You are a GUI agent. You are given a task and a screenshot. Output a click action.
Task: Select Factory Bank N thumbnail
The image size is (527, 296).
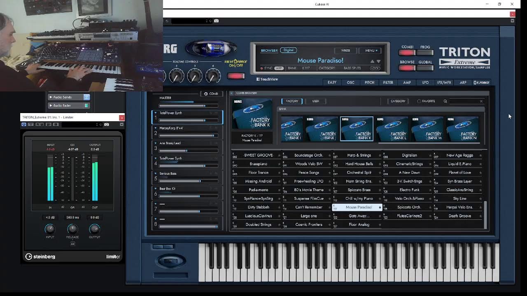[x=462, y=129]
